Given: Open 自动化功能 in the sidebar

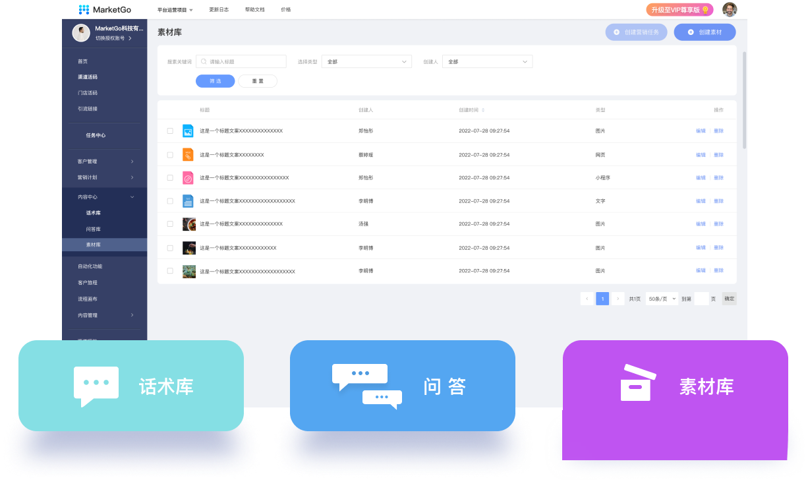Looking at the screenshot, I should coord(90,266).
